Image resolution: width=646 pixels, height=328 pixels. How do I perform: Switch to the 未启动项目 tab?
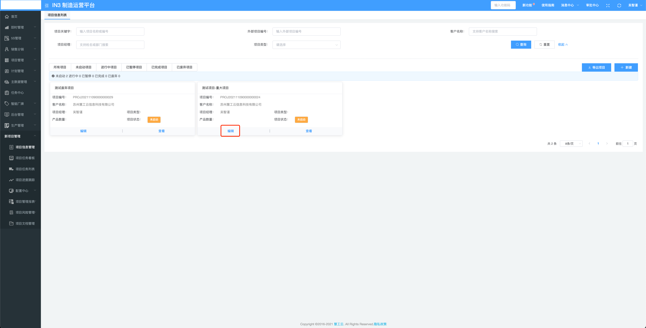pyautogui.click(x=84, y=67)
